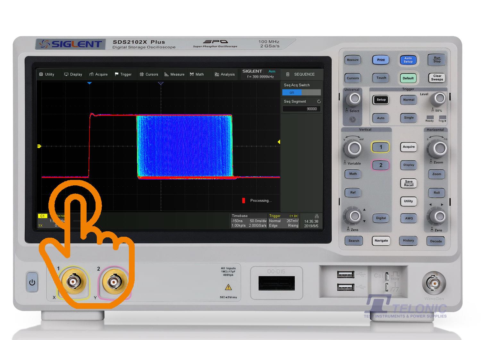
Task: Open the Trigger info box settings
Action: pos(283,221)
